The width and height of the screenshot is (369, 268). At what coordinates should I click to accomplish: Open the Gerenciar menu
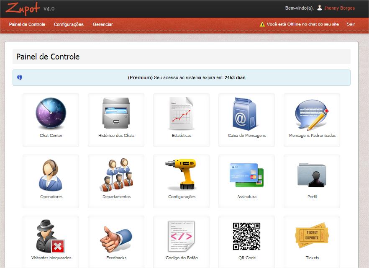tap(102, 24)
